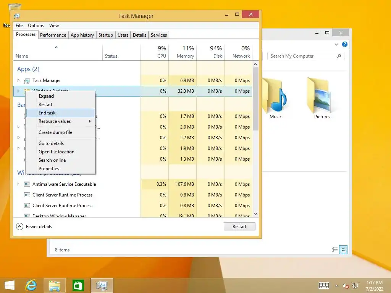This screenshot has width=391, height=293.
Task: Open the Options menu
Action: [x=36, y=26]
